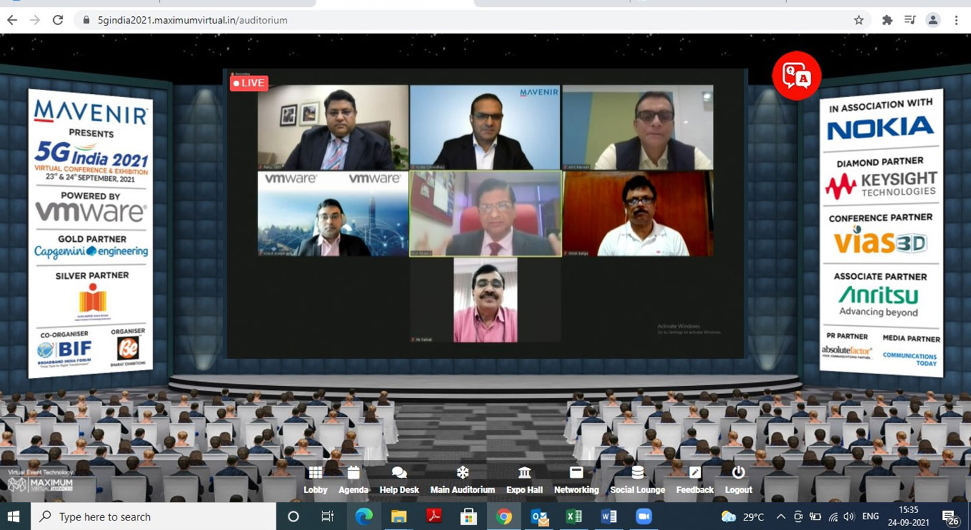Click the Mavenir logo on left banner
The width and height of the screenshot is (971, 530).
click(x=90, y=112)
